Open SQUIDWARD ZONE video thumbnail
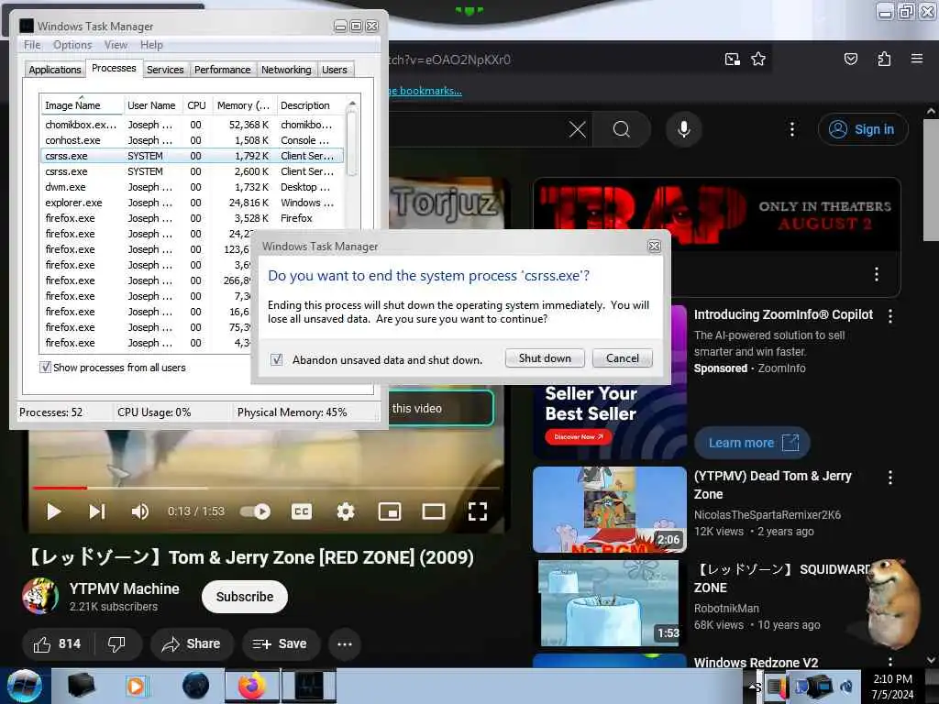Image resolution: width=939 pixels, height=704 pixels. (610, 603)
